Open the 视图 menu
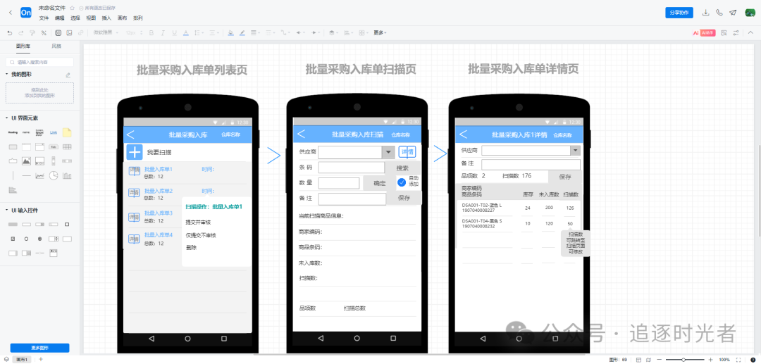The height and width of the screenshot is (364, 761). (x=91, y=18)
